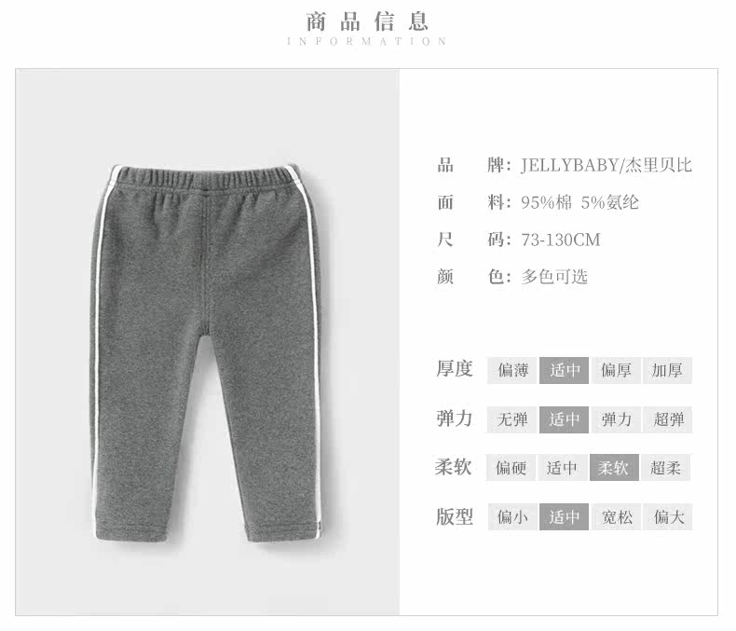Viewport: 736px width, 631px height.
Task: Click the 73-130CM size text
Action: 561,240
